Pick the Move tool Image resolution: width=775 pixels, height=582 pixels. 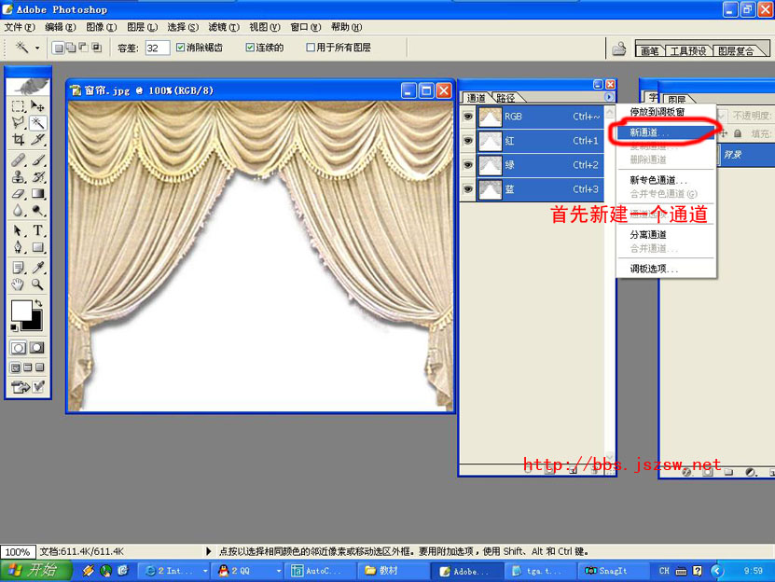pyautogui.click(x=38, y=106)
